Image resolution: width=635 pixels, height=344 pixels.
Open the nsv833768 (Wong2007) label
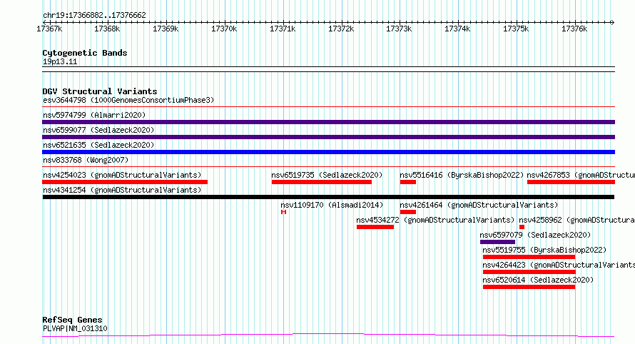(x=86, y=160)
